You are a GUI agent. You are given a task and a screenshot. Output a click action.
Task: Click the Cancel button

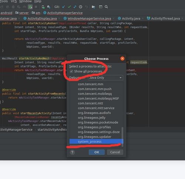(x=115, y=152)
